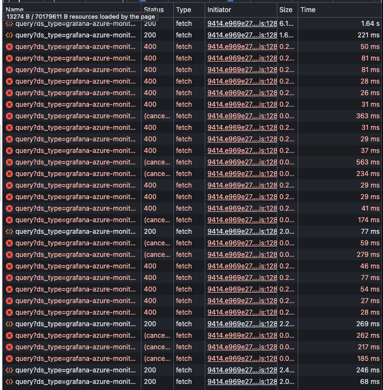Click the JSON fetch icon in the 68 ms row

9,382
